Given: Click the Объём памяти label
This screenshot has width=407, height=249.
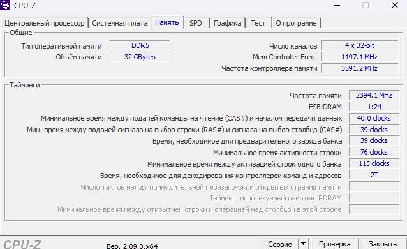Looking at the screenshot, I should point(78,57).
